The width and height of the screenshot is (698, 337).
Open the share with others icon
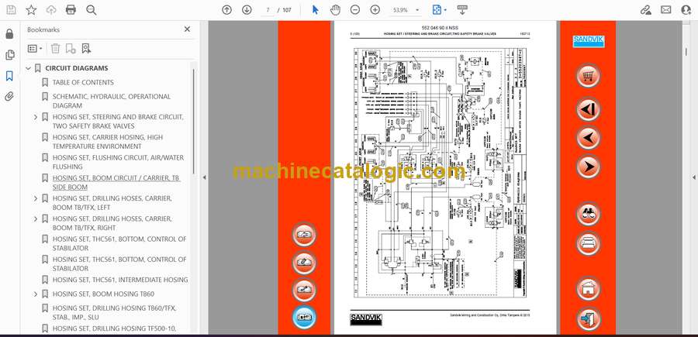click(x=686, y=10)
